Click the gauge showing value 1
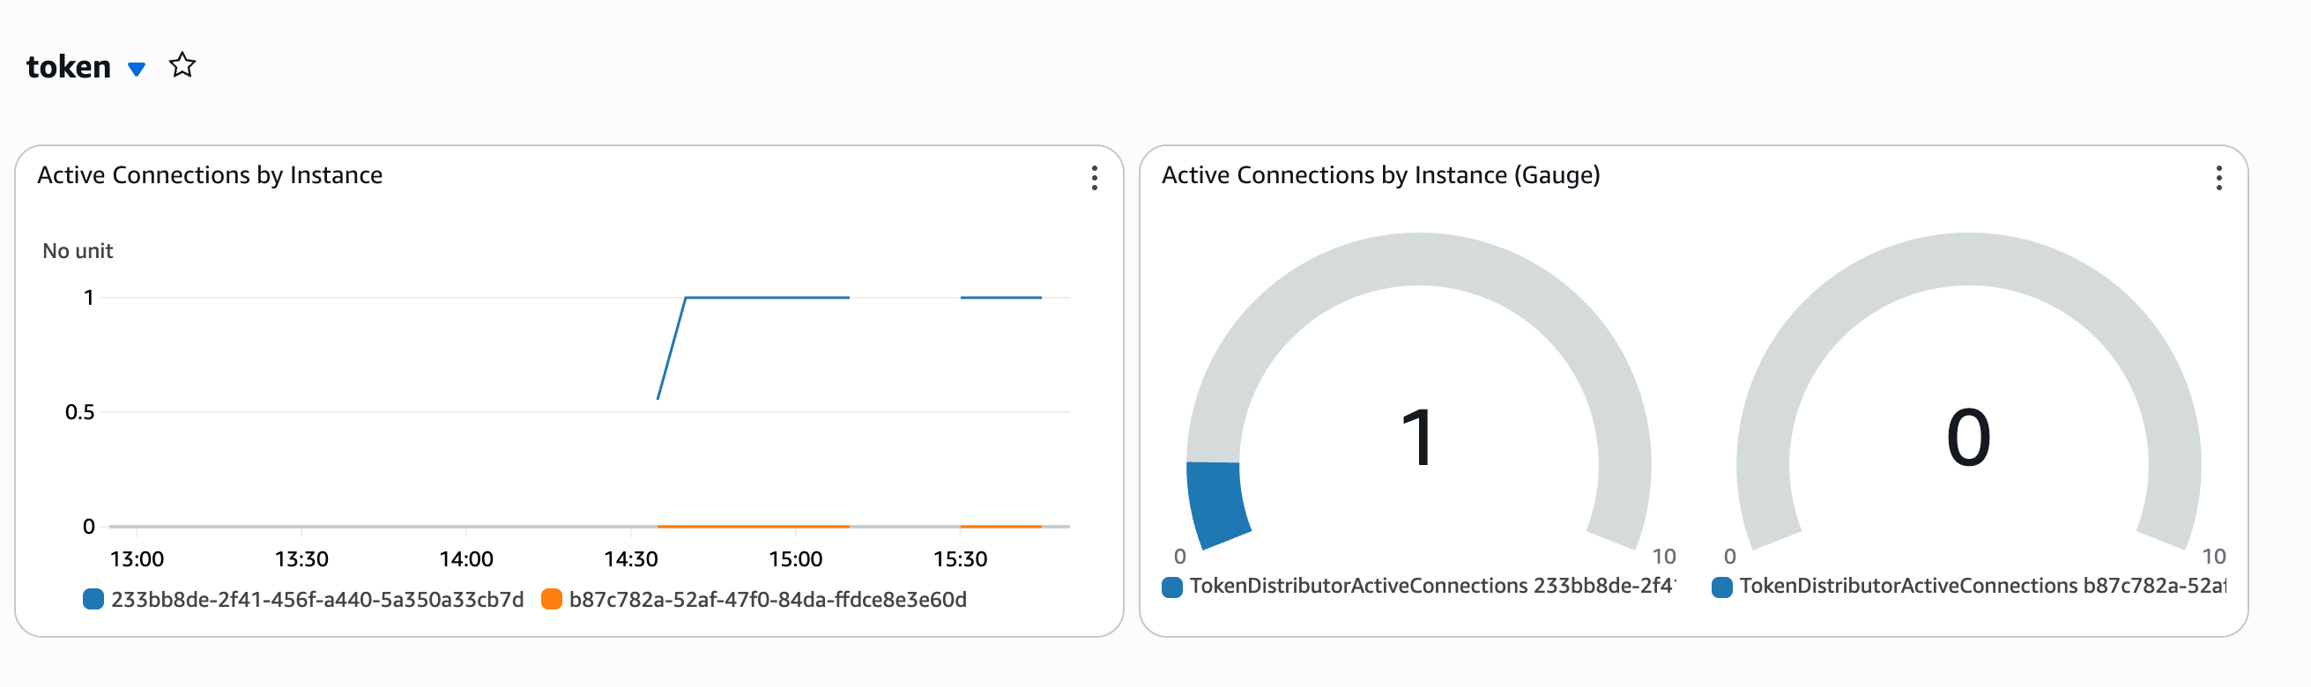 coord(1418,437)
